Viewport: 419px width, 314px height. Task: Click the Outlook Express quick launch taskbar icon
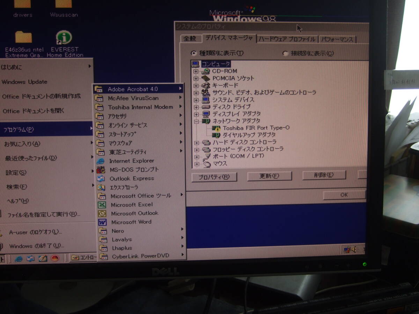click(x=31, y=259)
